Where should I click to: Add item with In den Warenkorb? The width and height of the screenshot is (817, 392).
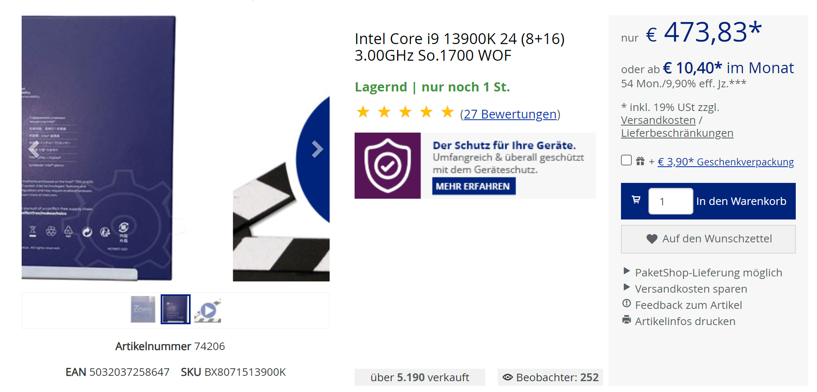(741, 201)
